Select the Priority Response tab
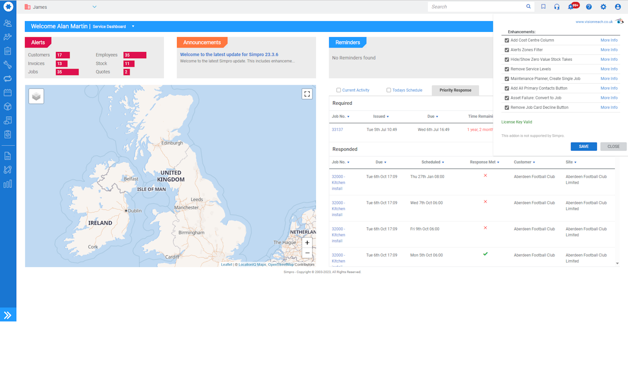Image resolution: width=628 pixels, height=392 pixels. [455, 90]
